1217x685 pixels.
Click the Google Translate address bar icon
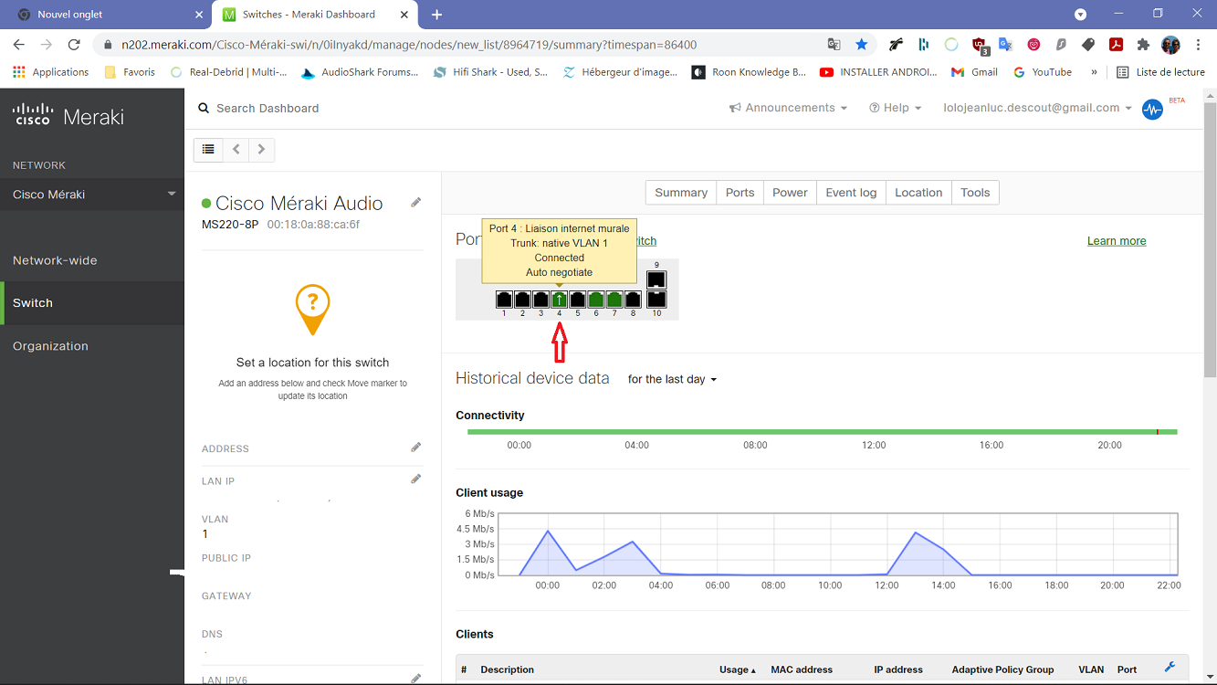point(834,44)
